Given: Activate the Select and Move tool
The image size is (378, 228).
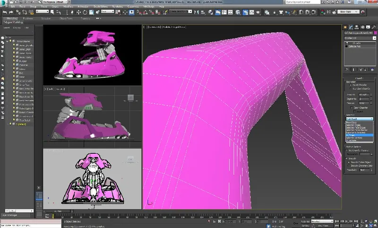Looking at the screenshot, I should (78, 12).
